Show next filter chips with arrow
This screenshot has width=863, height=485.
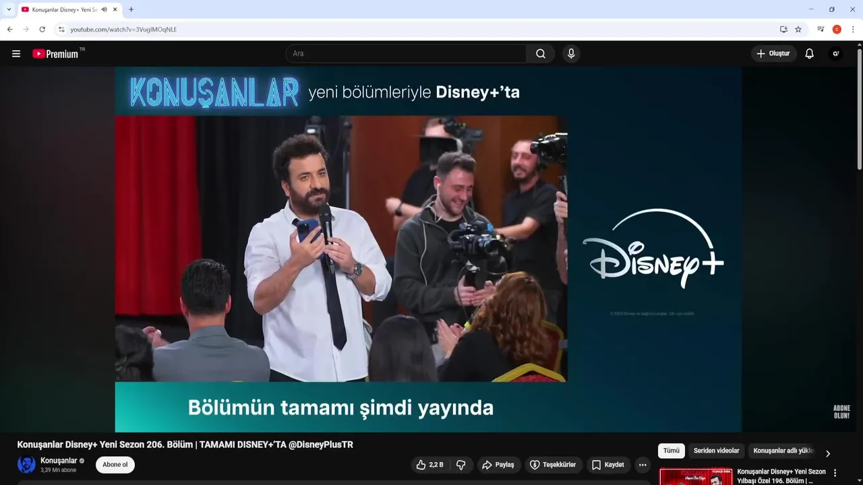(x=828, y=453)
